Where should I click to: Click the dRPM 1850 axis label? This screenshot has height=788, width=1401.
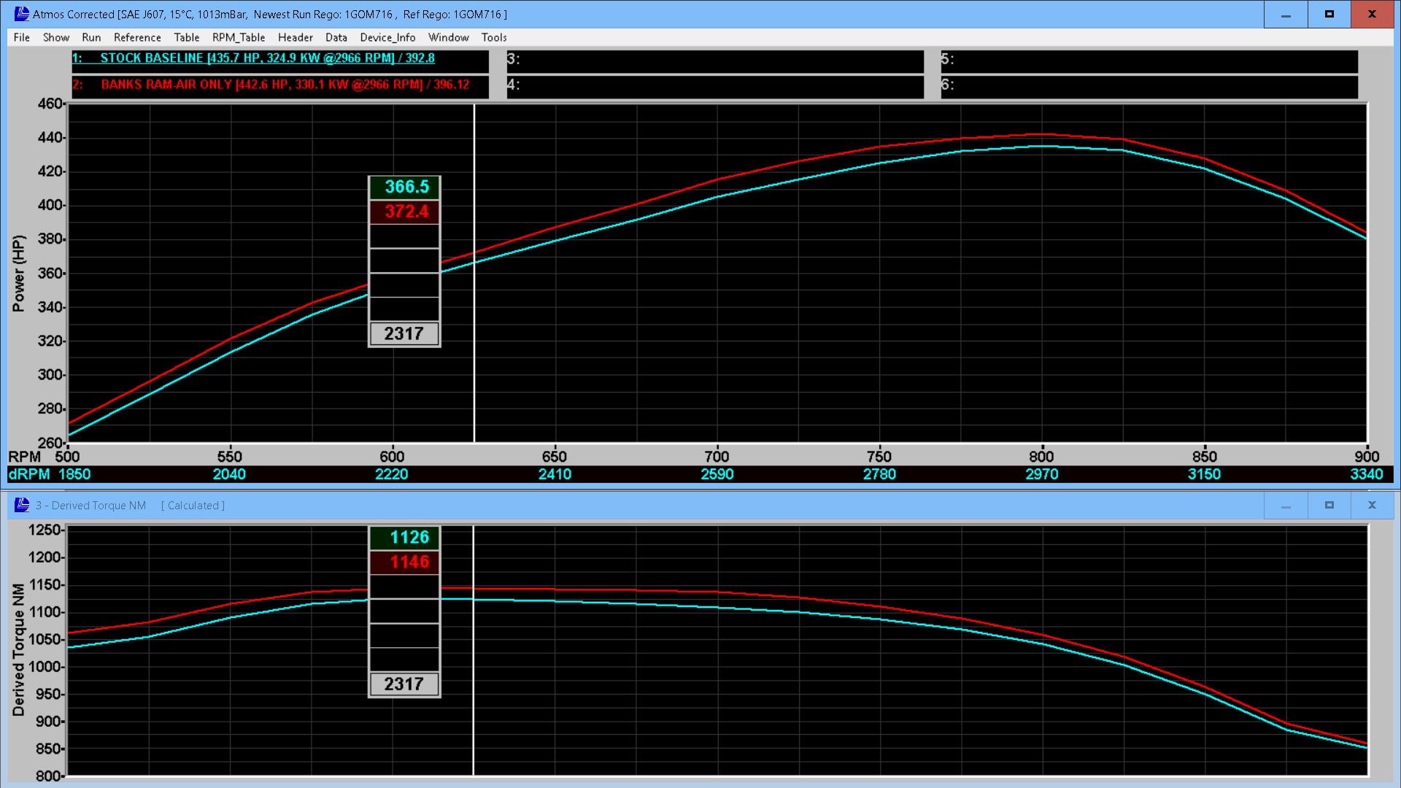coord(74,474)
